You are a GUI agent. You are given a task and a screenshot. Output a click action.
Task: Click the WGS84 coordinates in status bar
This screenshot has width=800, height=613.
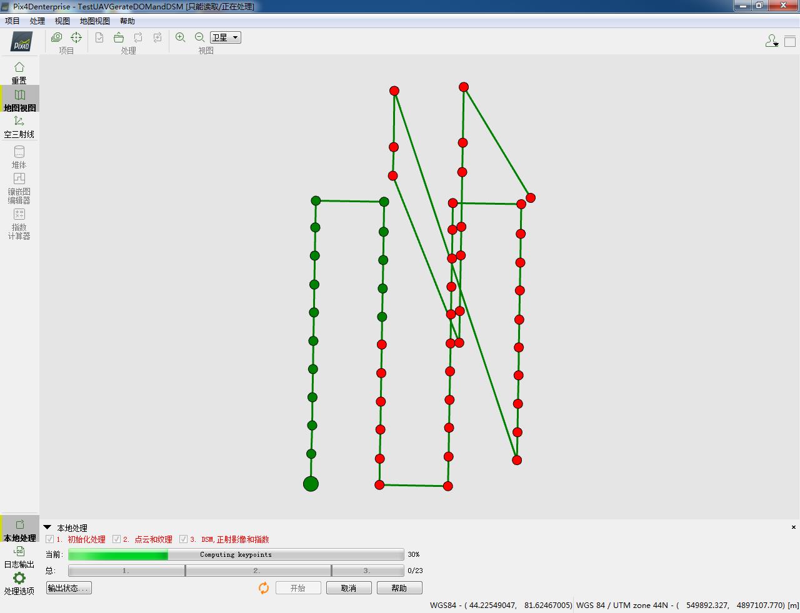tap(501, 605)
